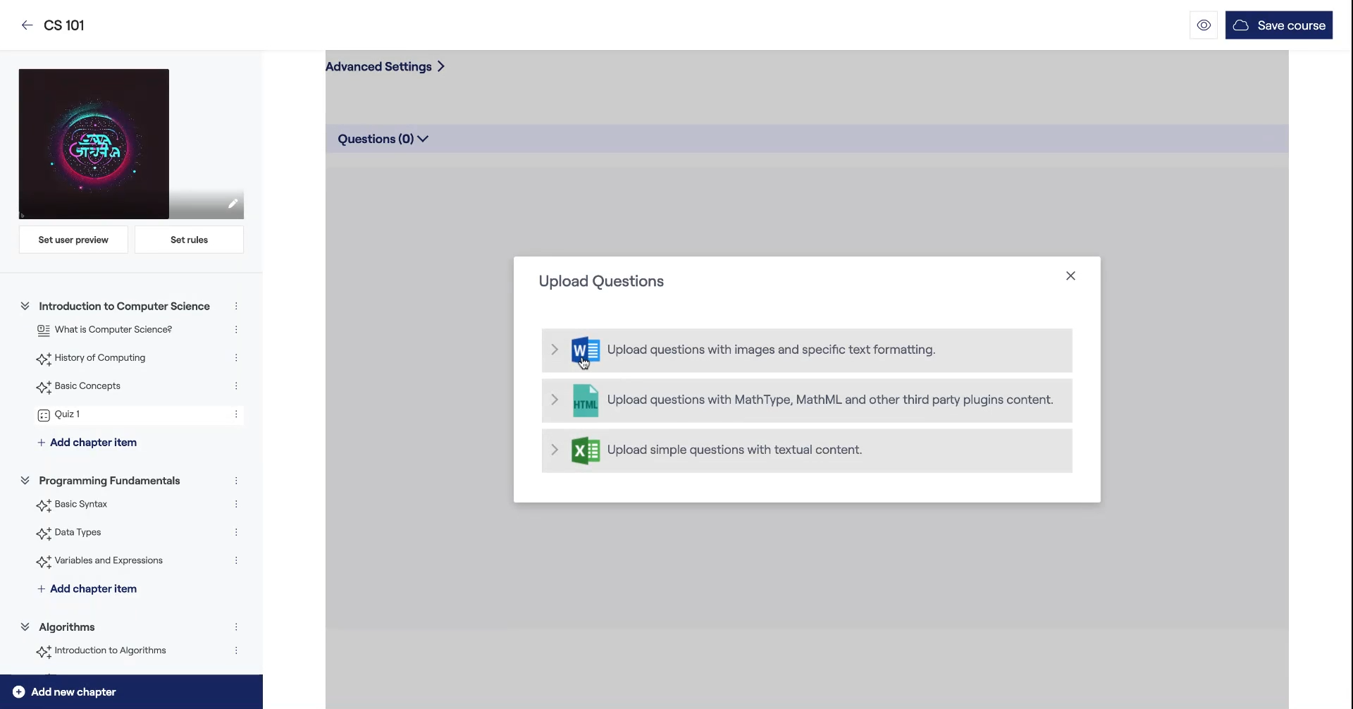Open options menu for Programming Fundamentals chapter
The height and width of the screenshot is (709, 1353).
236,481
